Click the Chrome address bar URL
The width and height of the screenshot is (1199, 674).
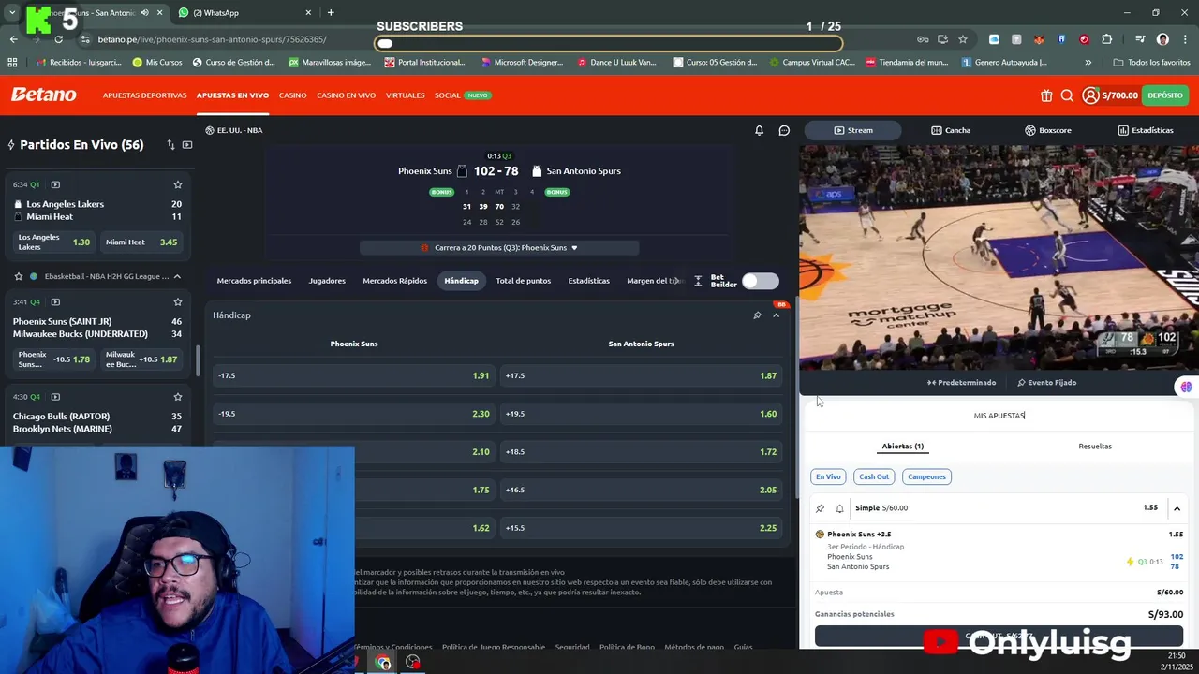click(x=213, y=39)
